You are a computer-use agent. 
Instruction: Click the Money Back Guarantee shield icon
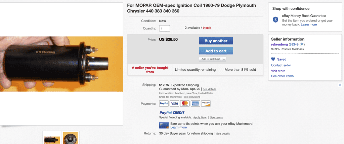click(x=275, y=20)
